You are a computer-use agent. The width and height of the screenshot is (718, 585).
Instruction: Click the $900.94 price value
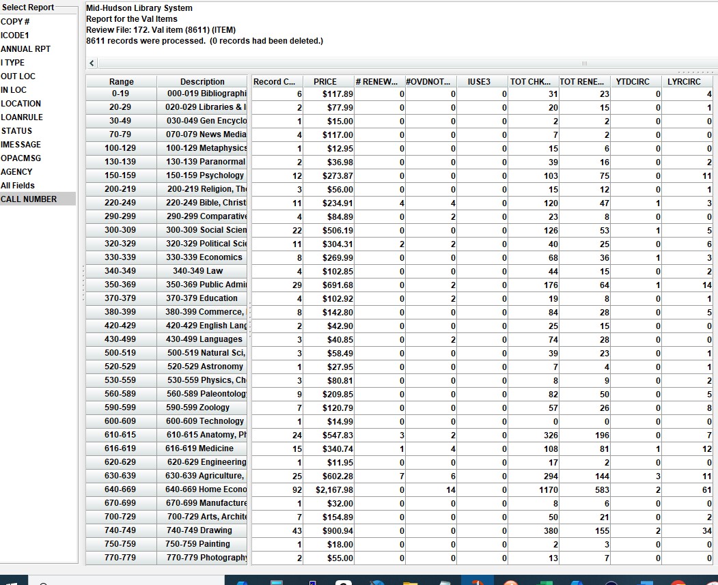coord(329,530)
